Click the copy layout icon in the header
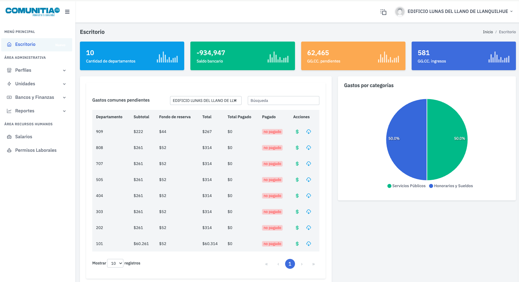The width and height of the screenshot is (519, 282). [x=383, y=11]
